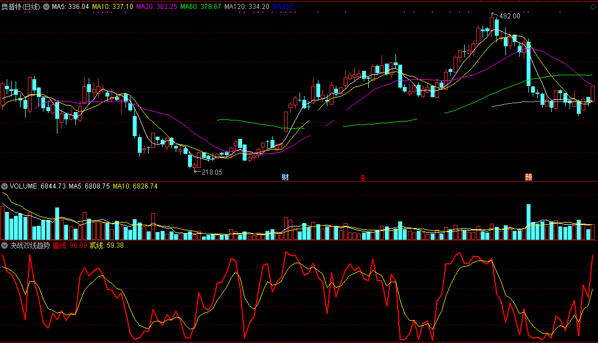Click the diamond icon at top-right corner
Image resolution: width=598 pixels, height=343 pixels.
click(594, 7)
